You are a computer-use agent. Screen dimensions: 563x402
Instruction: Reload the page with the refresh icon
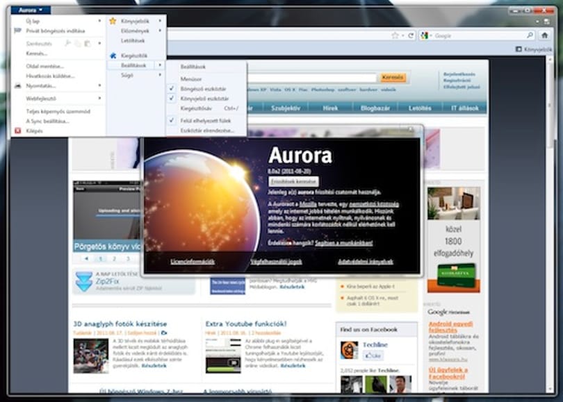click(x=411, y=35)
